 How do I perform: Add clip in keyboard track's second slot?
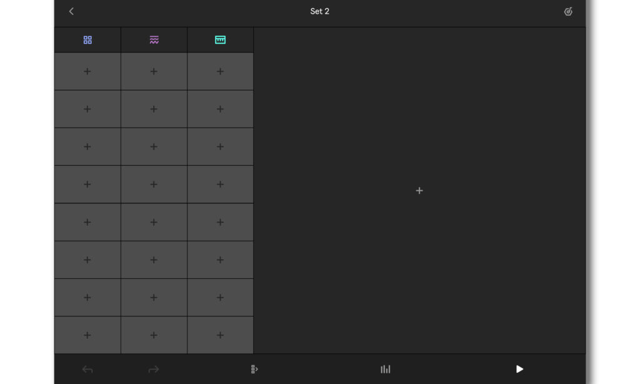tap(220, 109)
